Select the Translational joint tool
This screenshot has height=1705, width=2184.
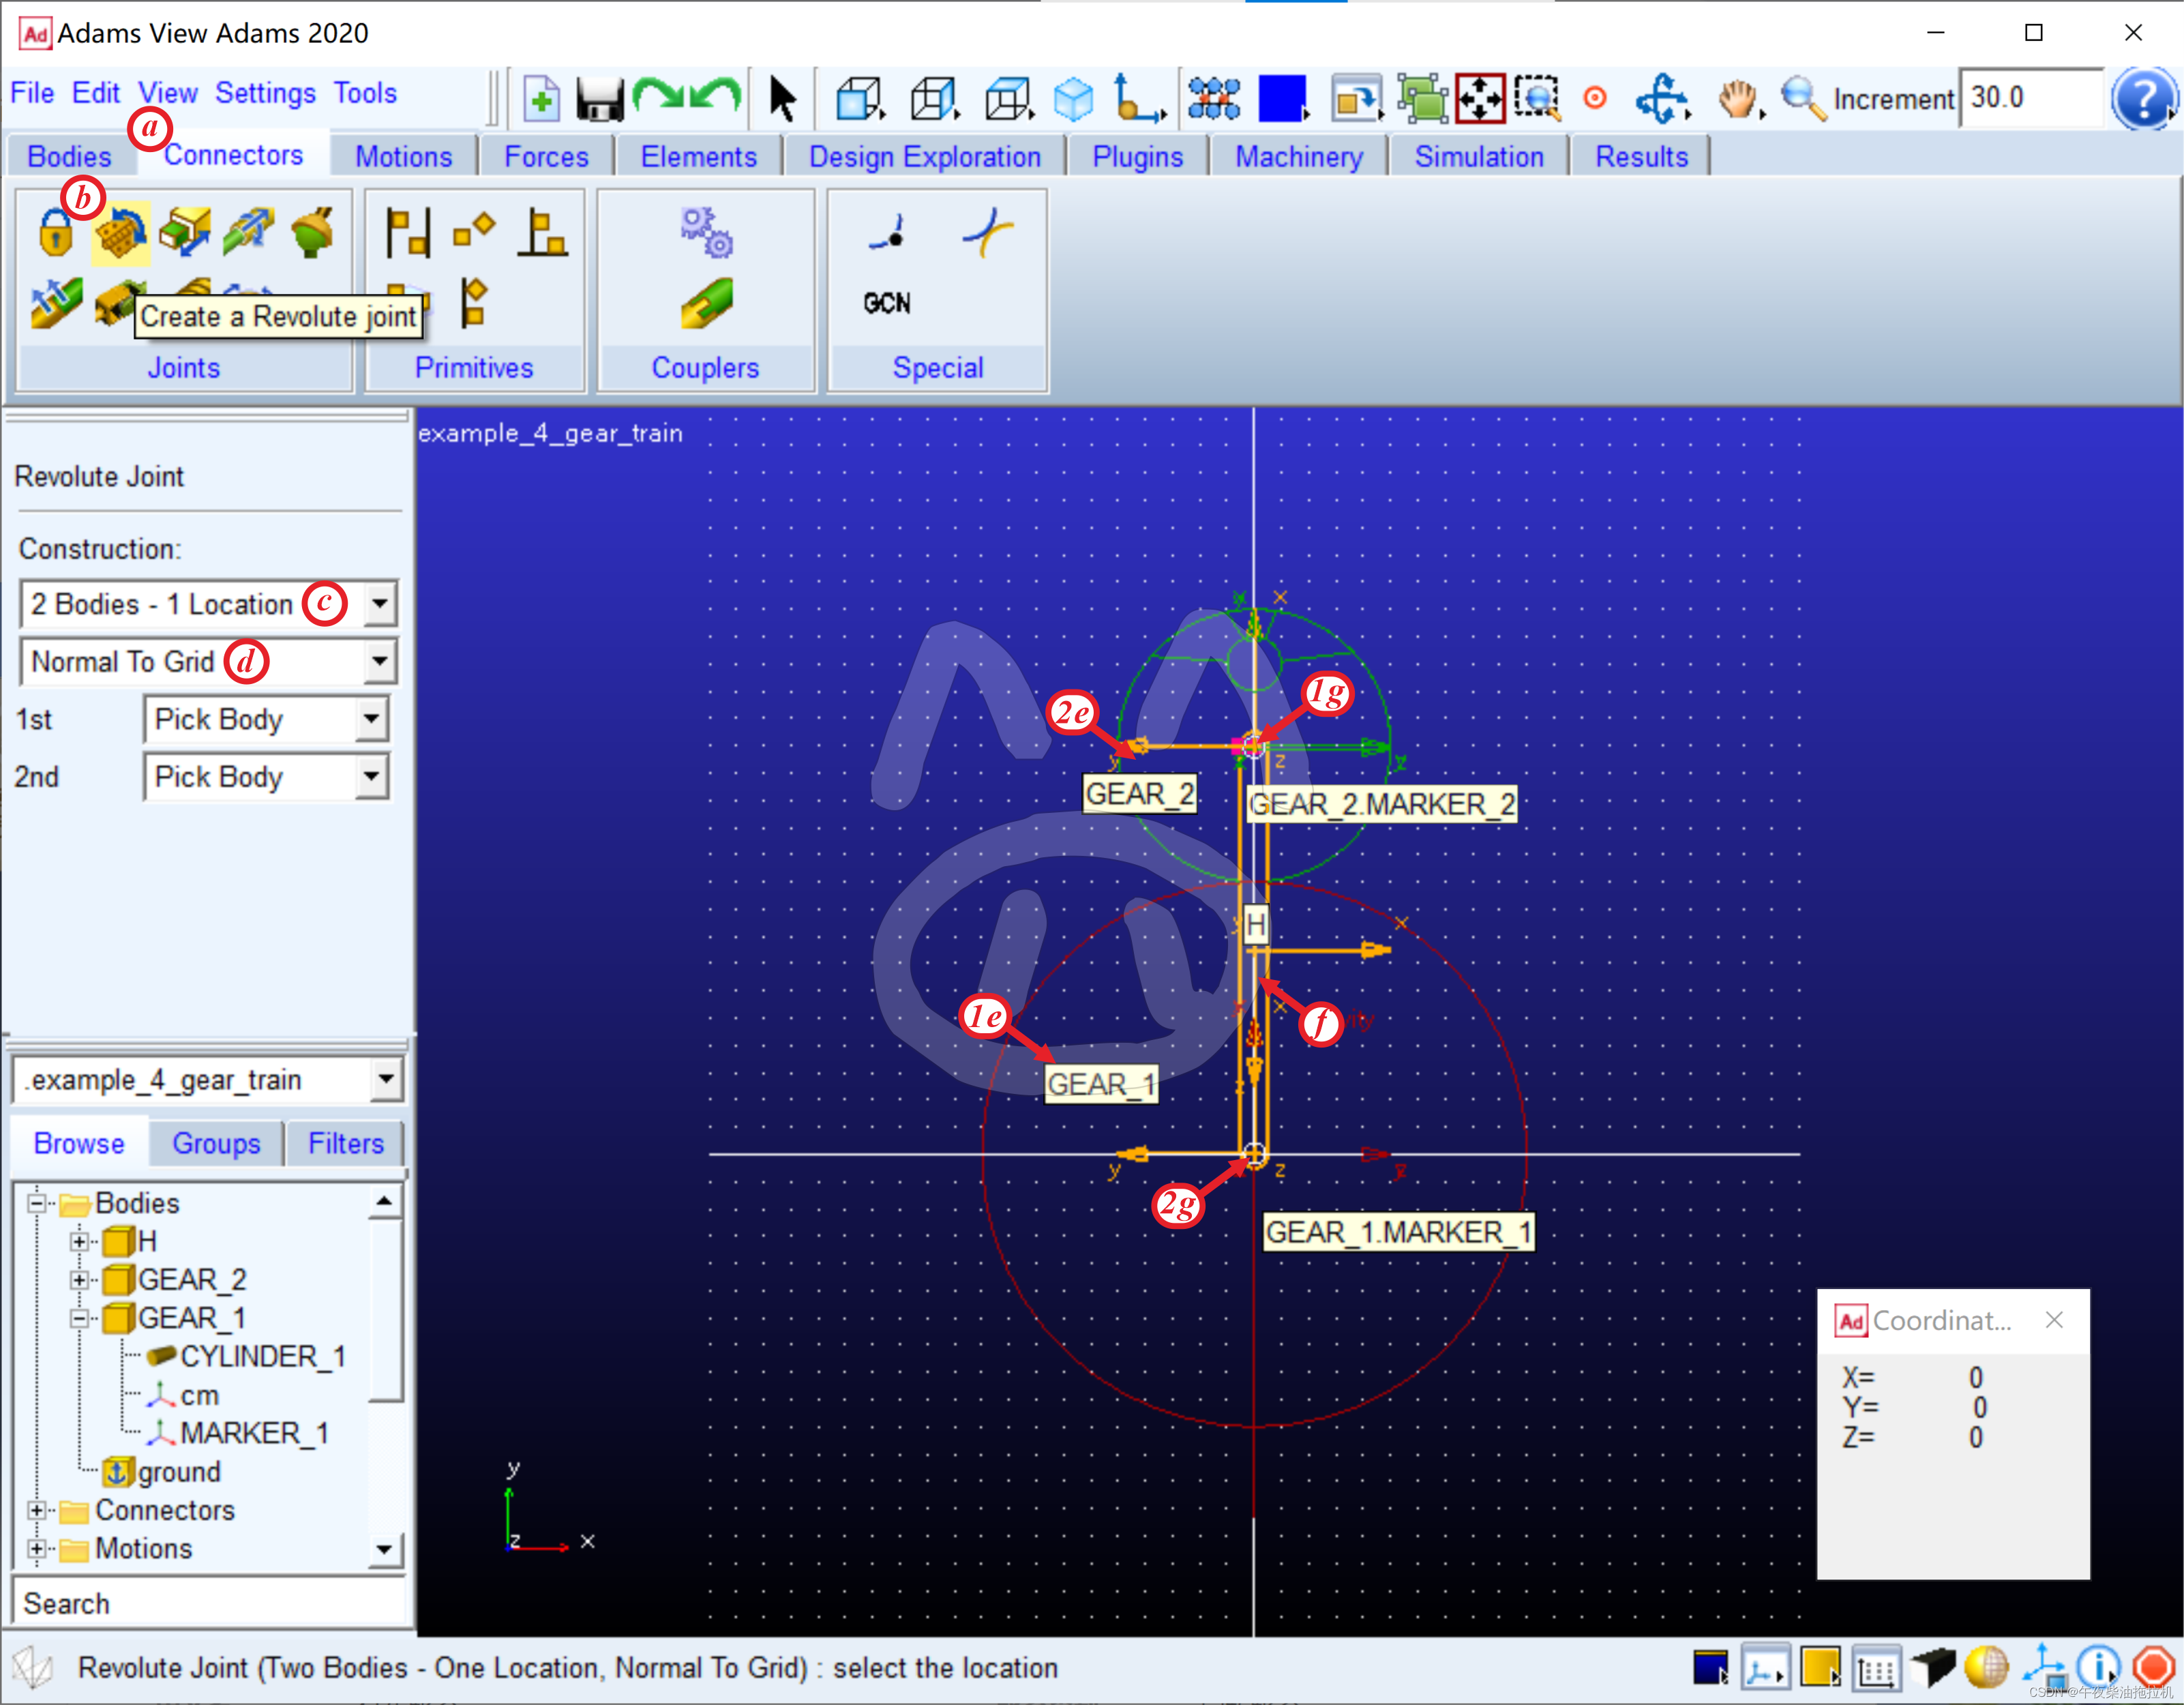click(185, 233)
